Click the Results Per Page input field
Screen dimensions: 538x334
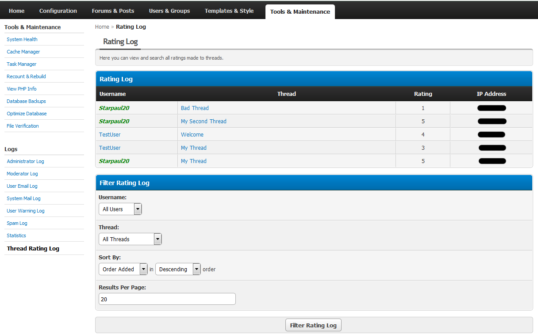[x=167, y=299]
